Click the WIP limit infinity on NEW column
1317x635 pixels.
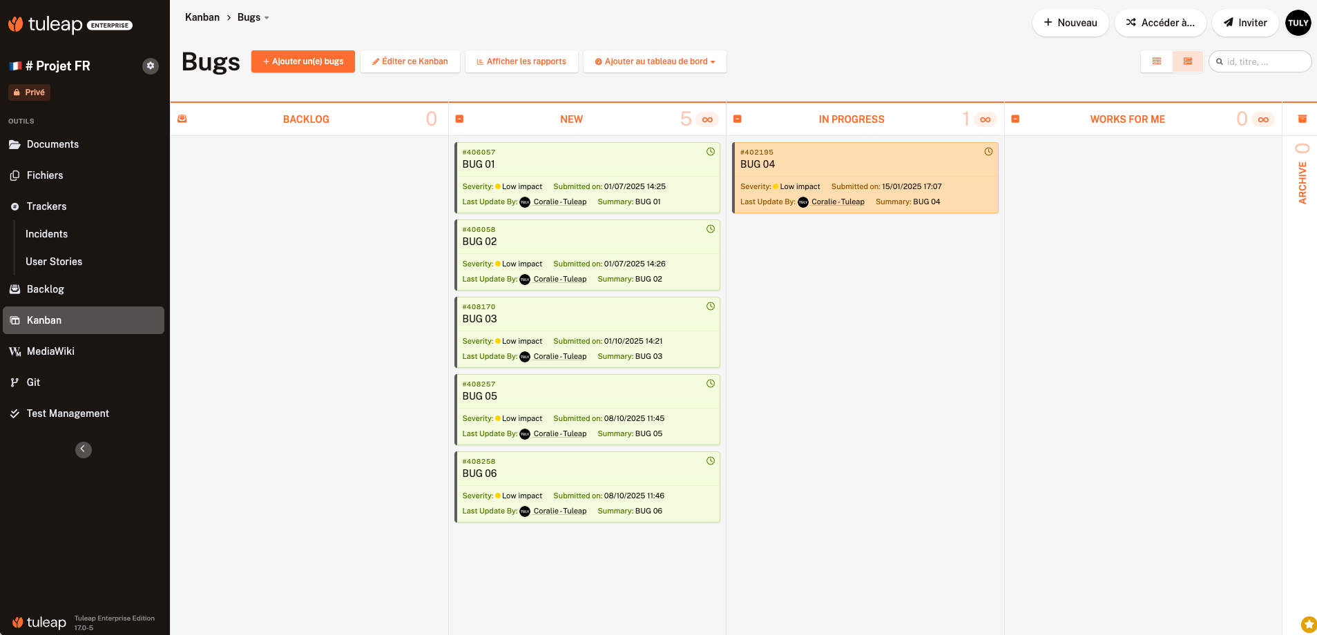pos(707,119)
